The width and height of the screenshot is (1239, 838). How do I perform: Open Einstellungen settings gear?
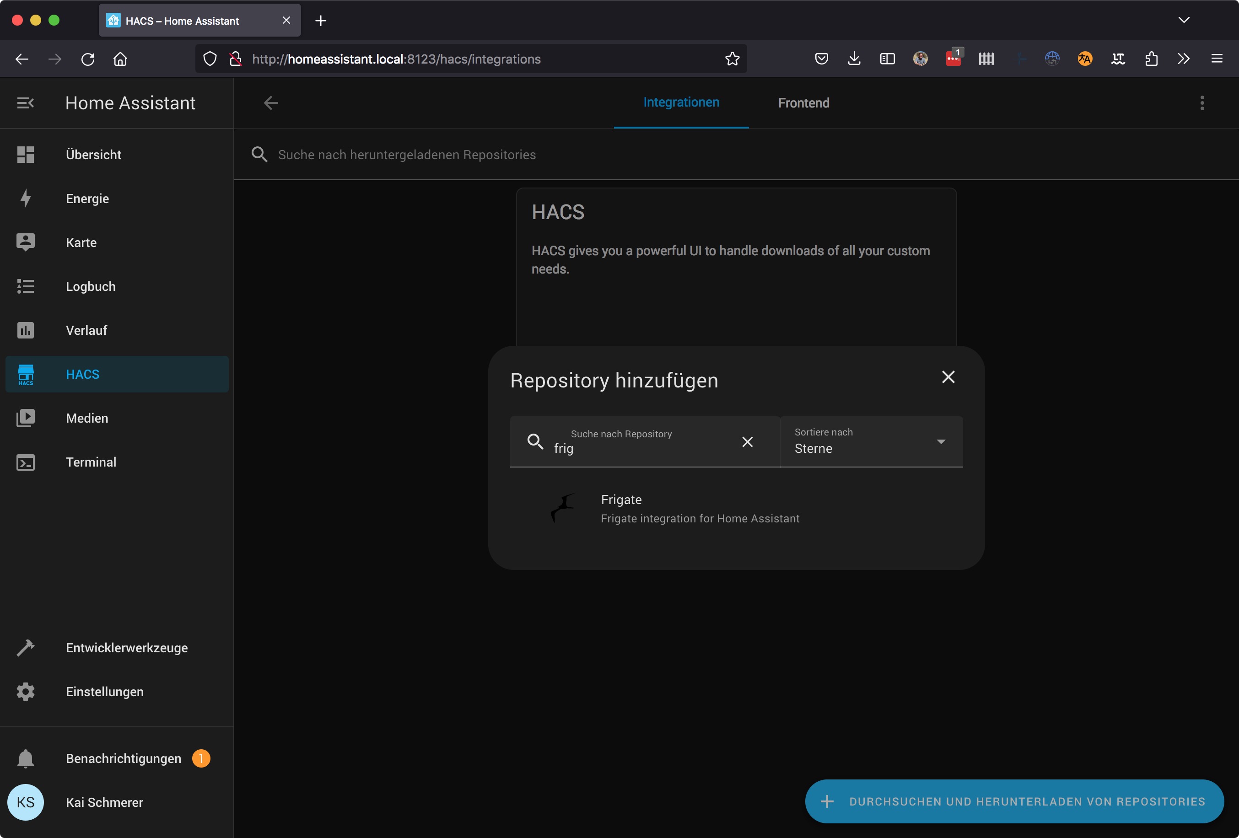[x=25, y=692]
